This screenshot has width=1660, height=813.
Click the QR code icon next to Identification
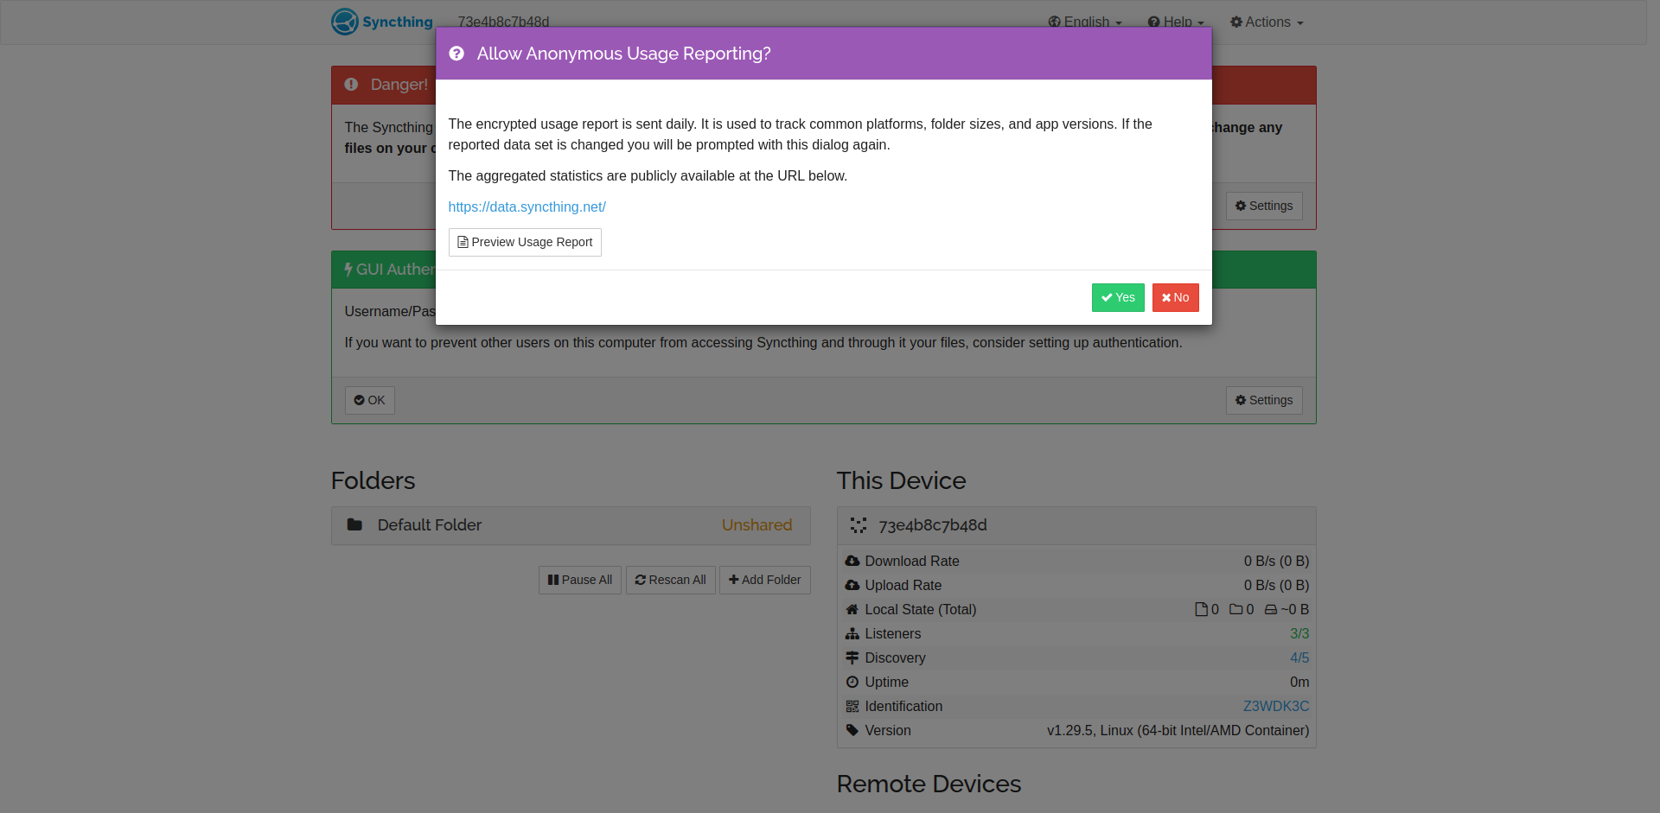tap(852, 707)
